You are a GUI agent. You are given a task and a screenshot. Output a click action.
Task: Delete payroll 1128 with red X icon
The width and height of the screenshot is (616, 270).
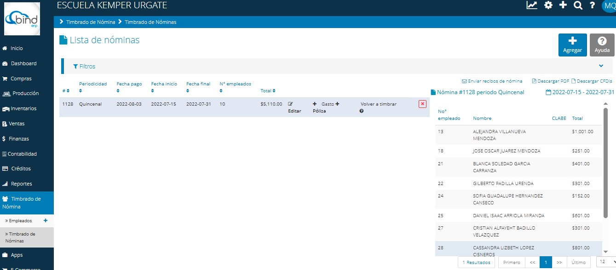[x=422, y=104]
